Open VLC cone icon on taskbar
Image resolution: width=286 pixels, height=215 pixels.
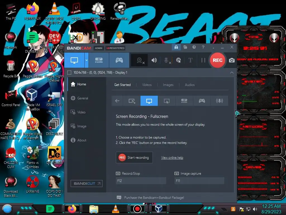tap(115, 209)
